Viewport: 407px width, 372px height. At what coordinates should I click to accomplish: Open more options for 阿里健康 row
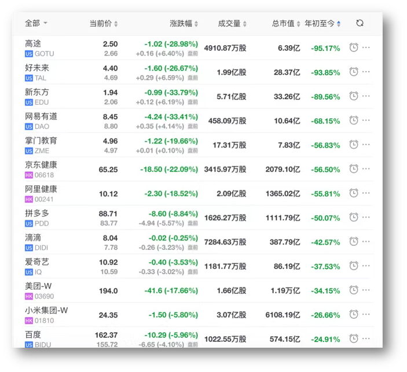pyautogui.click(x=366, y=193)
